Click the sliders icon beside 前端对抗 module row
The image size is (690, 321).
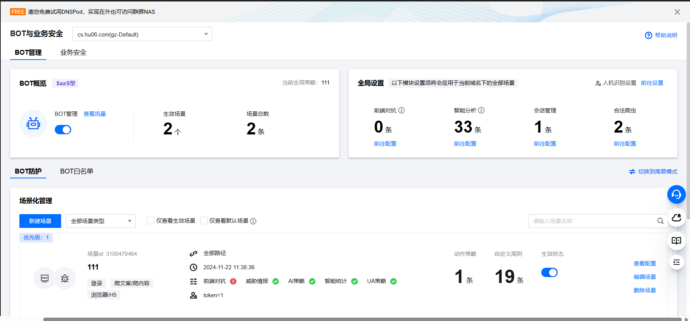[193, 282]
